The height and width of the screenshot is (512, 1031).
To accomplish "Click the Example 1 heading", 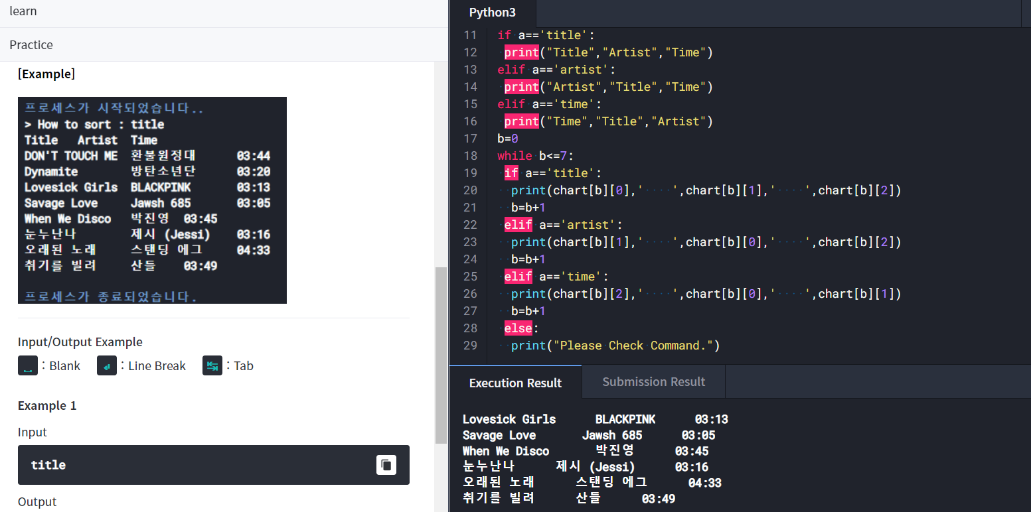I will (x=47, y=405).
